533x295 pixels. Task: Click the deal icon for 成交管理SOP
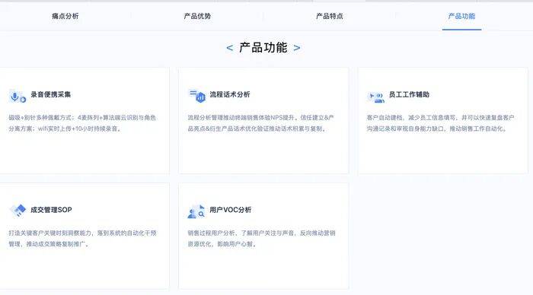pos(18,211)
